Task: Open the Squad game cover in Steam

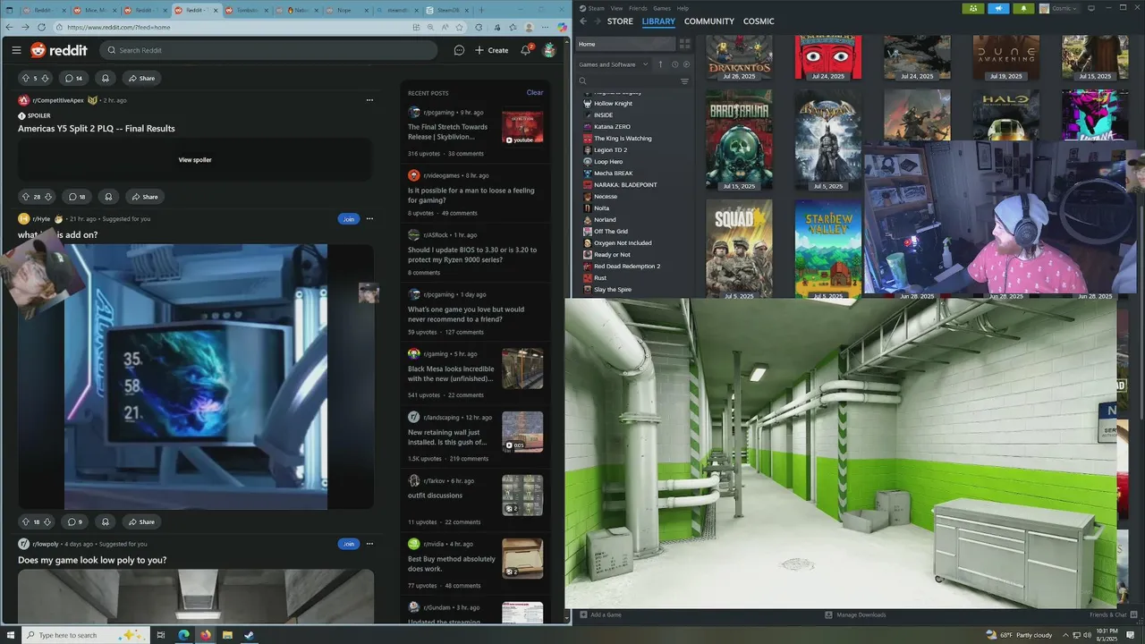Action: (739, 248)
